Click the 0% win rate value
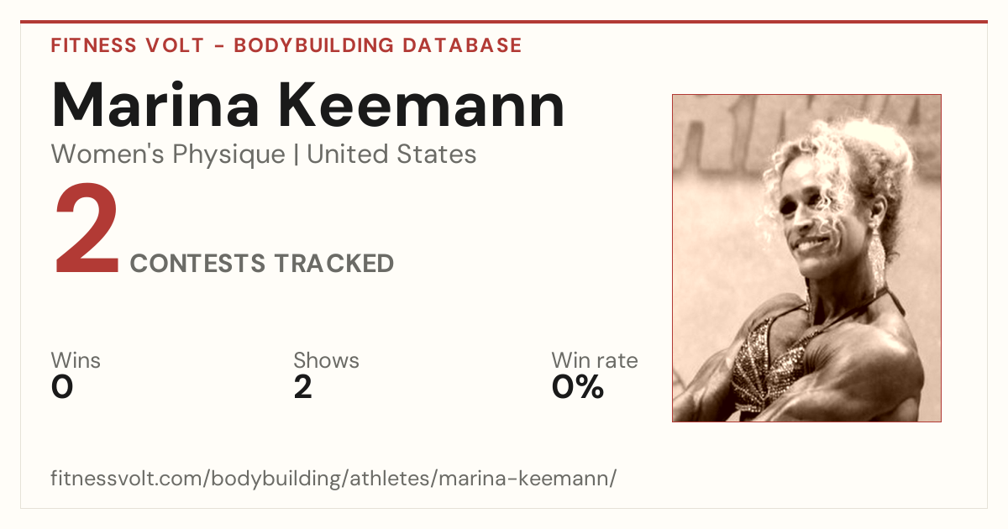Screen dimensions: 1008x529 click(578, 387)
